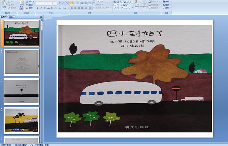Select the straight line shape

tap(121, 2)
